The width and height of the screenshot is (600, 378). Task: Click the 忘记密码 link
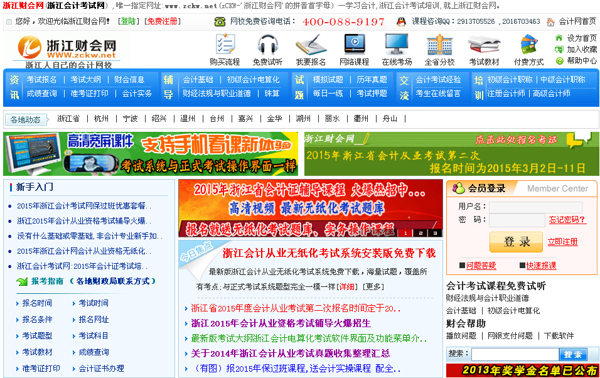pos(567,220)
